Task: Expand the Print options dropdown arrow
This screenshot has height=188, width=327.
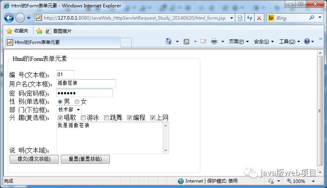Action: click(223, 42)
